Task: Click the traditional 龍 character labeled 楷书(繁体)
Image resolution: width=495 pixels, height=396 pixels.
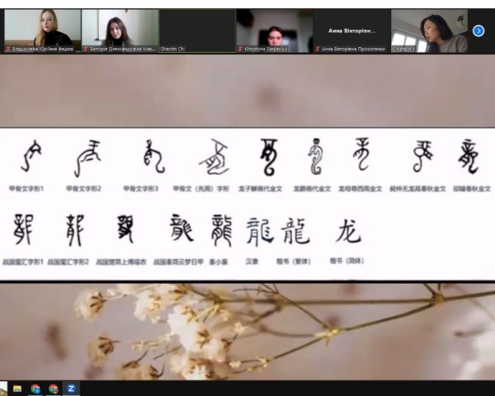Action: pyautogui.click(x=295, y=233)
